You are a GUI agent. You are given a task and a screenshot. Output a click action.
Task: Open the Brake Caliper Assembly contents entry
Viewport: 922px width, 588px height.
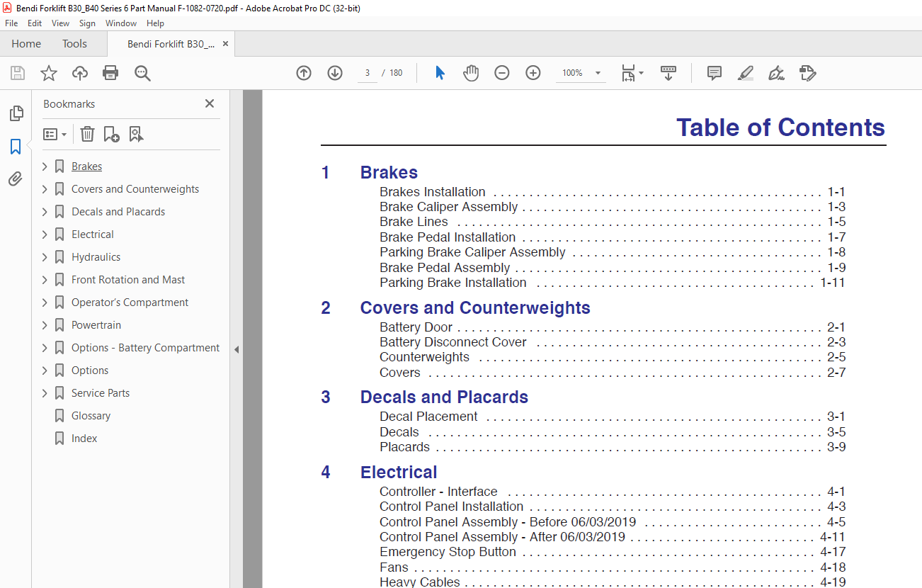coord(613,207)
